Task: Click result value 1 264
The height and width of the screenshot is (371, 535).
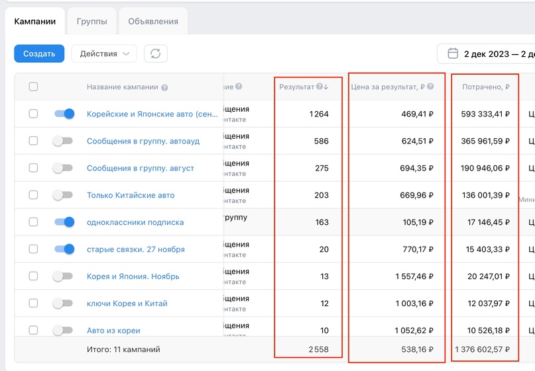Action: [x=319, y=114]
